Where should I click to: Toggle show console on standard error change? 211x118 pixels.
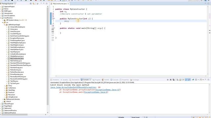point(189,80)
